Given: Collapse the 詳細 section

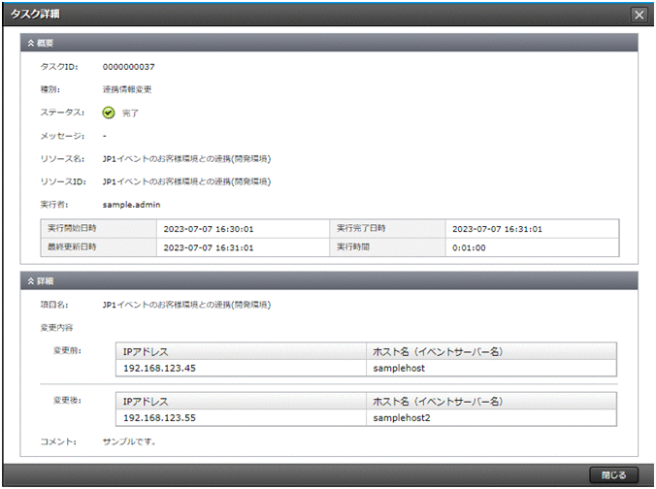Looking at the screenshot, I should [x=31, y=281].
